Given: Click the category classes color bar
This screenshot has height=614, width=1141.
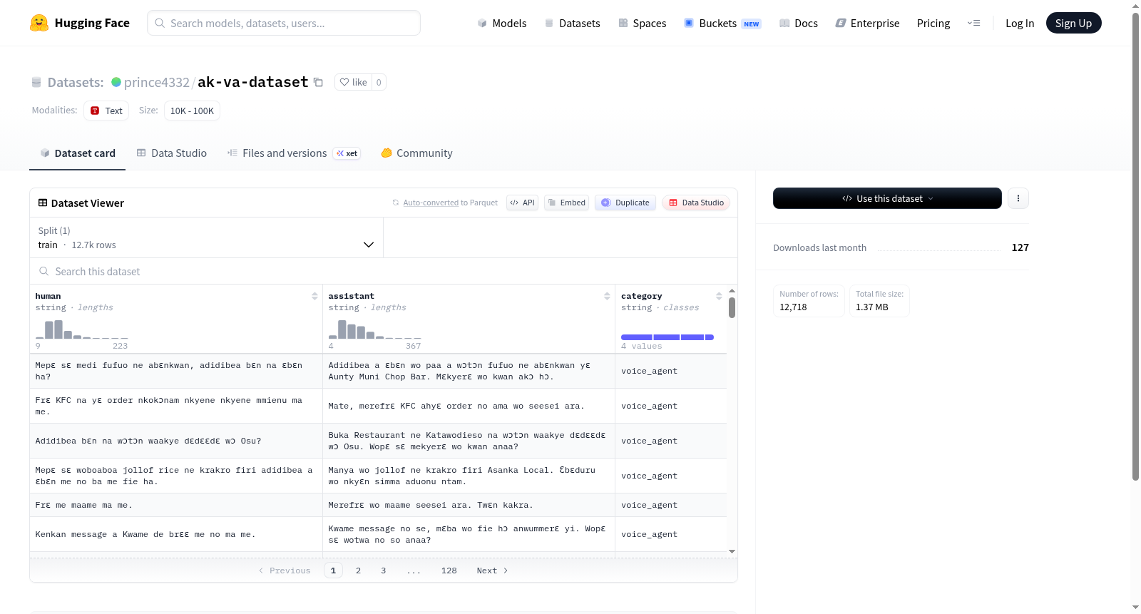Looking at the screenshot, I should [x=667, y=337].
